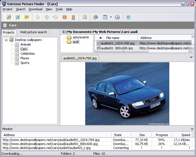This screenshot has height=157, width=196.
Task: Click the restart download circular icon
Action: tap(47, 17)
